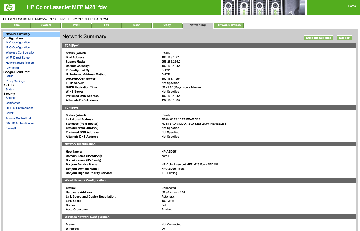This screenshot has width=360, height=231.
Task: Select the Scan tab
Action: tap(137, 25)
